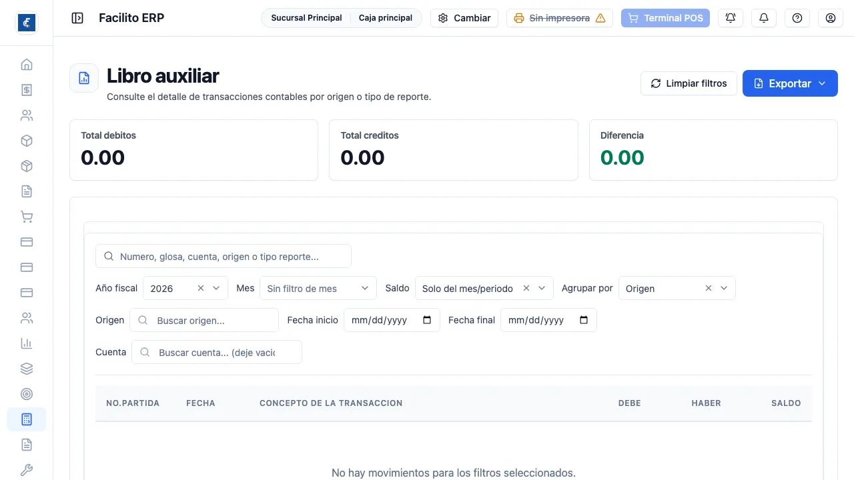Expand the Saldo dropdown chevron

point(542,288)
